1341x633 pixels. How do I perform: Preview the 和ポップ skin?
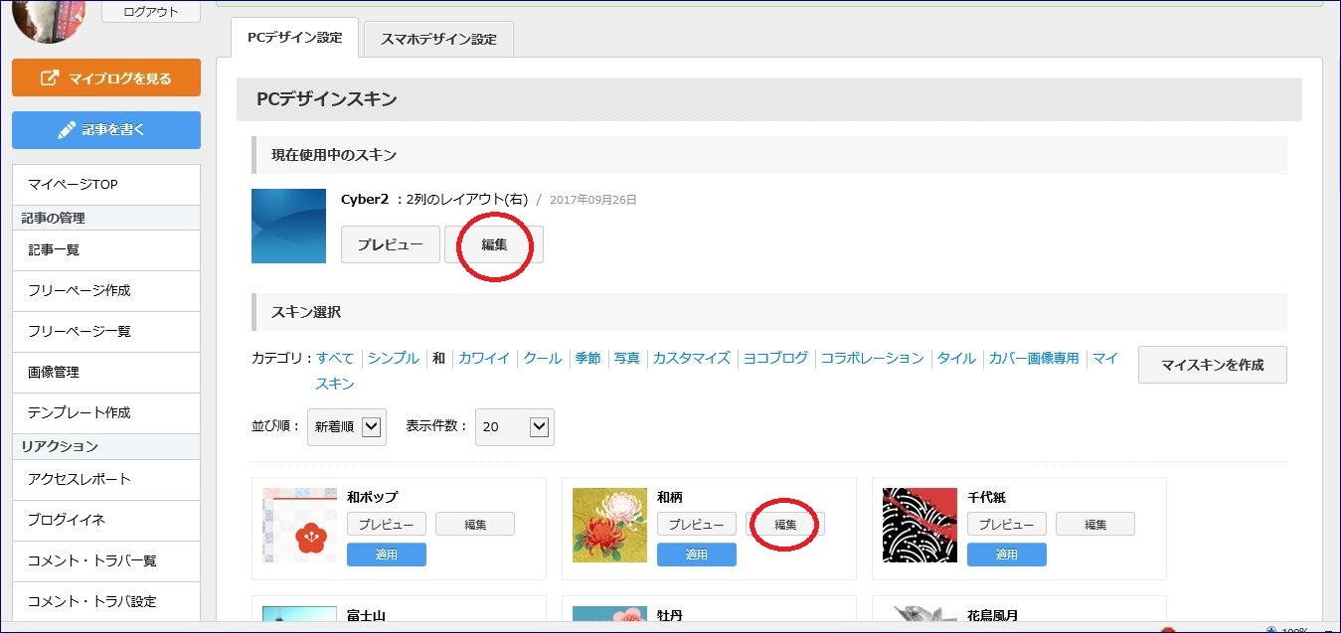[x=387, y=524]
